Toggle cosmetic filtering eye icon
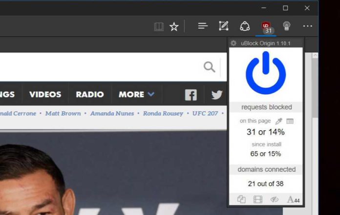This screenshot has height=215, width=340. click(275, 199)
